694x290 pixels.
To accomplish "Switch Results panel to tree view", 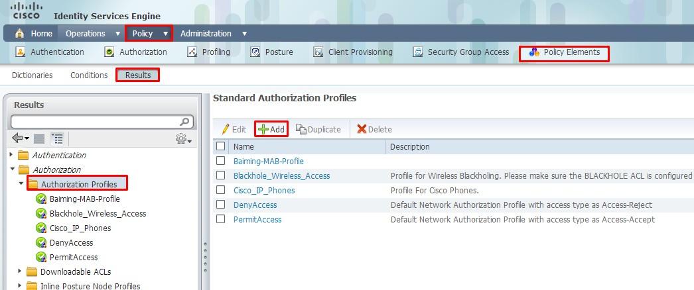I will click(57, 138).
